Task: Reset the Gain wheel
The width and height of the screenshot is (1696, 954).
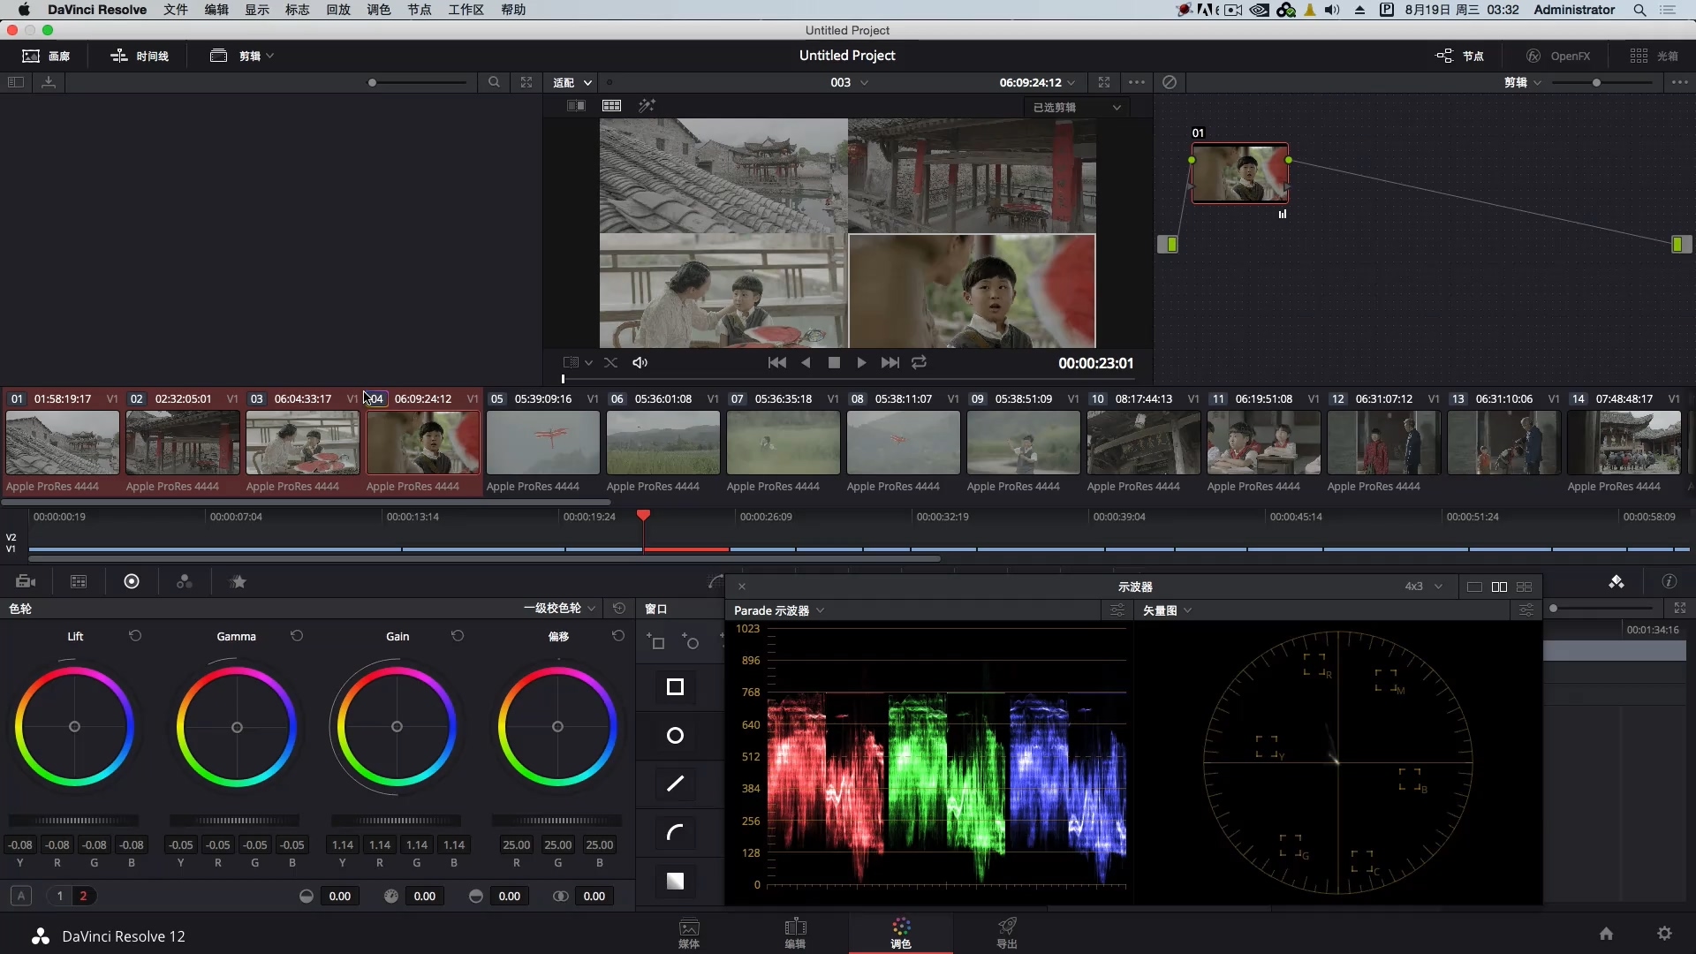Action: pos(458,636)
